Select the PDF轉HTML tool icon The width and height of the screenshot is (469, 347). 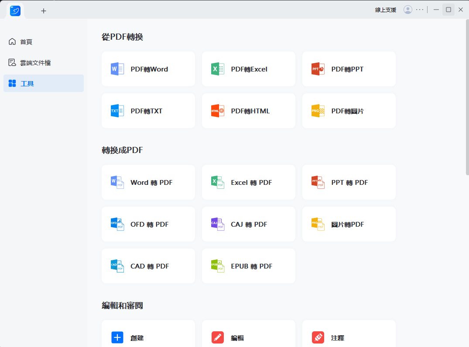218,111
